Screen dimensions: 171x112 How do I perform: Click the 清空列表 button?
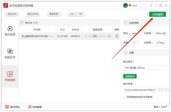(x=53, y=14)
